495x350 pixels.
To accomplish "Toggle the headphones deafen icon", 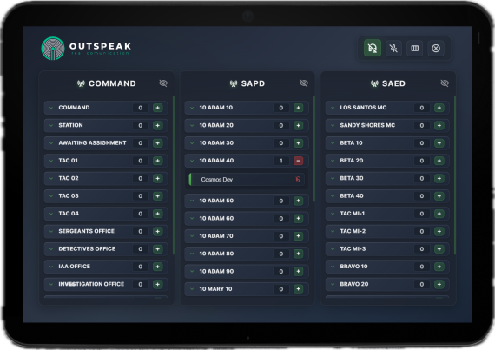I will tap(373, 49).
